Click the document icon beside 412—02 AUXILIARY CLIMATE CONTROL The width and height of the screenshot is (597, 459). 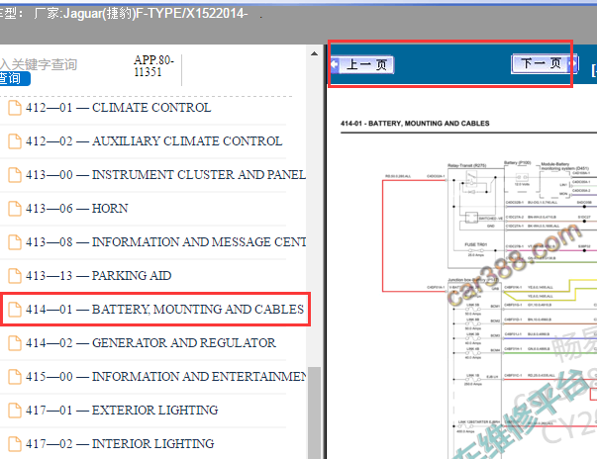(15, 141)
